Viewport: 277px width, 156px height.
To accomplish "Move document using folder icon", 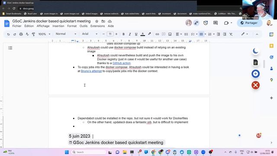I will [103, 21].
